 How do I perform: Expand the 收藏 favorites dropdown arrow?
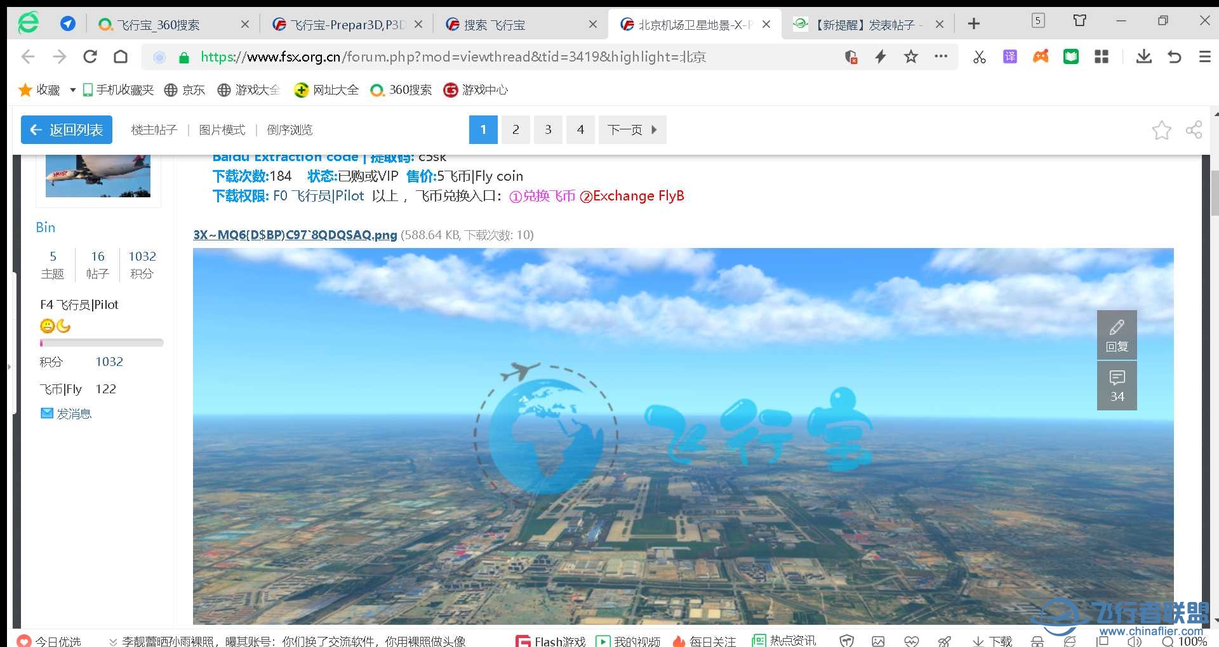[x=72, y=90]
